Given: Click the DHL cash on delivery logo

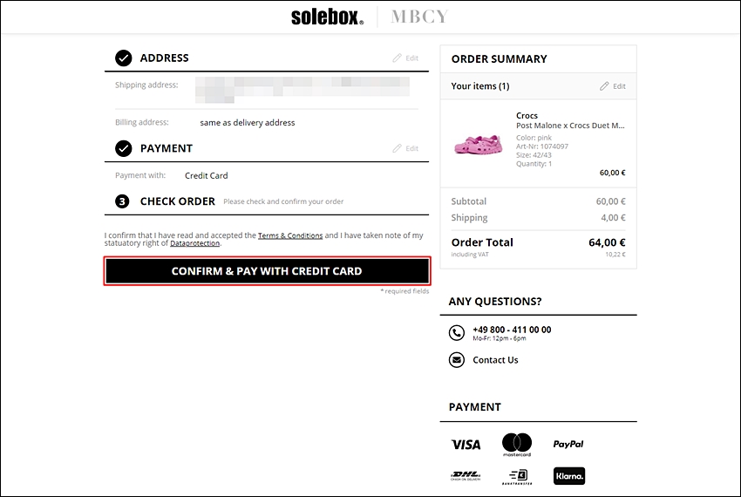Looking at the screenshot, I should point(466,476).
